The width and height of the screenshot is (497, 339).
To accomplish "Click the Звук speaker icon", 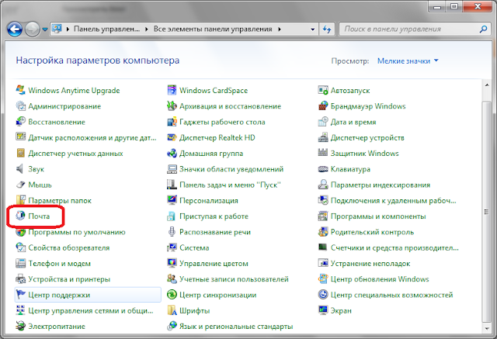I will (20, 168).
